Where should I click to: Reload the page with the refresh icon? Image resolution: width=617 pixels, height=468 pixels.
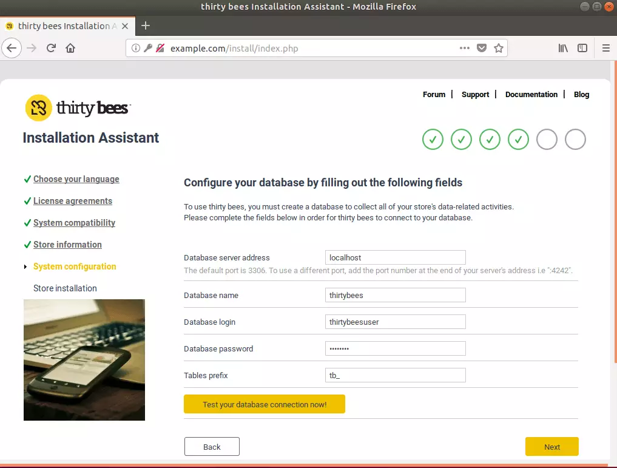click(51, 48)
